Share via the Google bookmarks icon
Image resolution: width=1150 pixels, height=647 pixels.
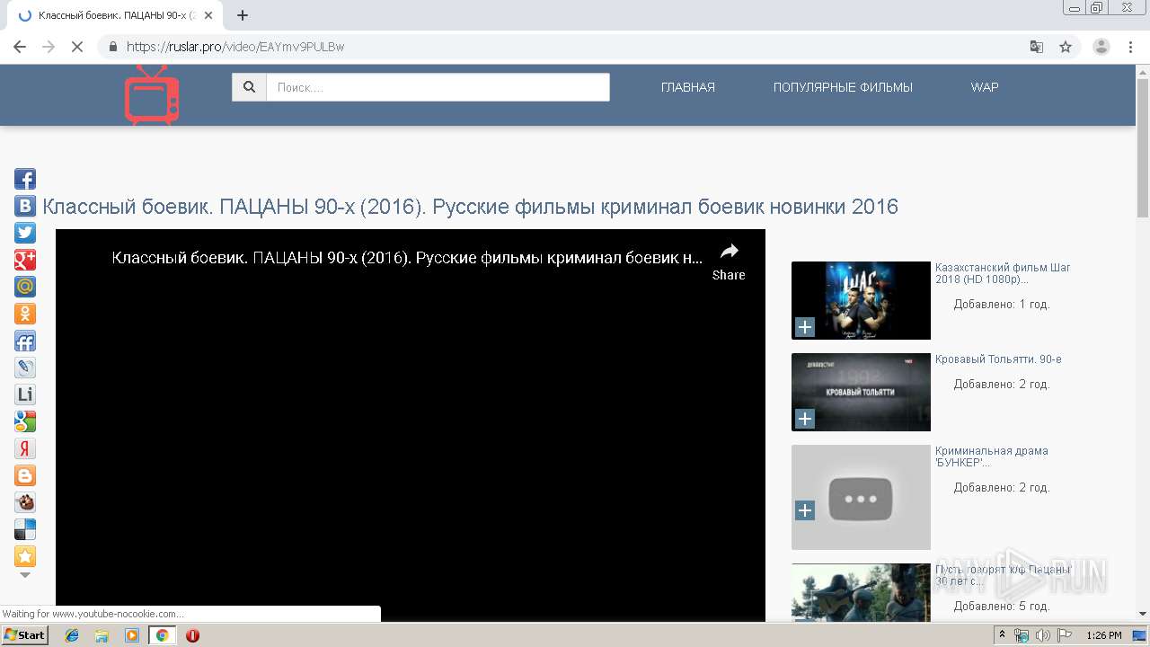(25, 421)
